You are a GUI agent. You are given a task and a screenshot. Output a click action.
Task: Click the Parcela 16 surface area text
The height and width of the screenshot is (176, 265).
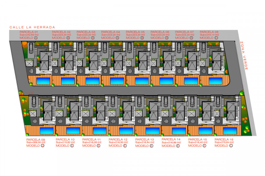coord(224,142)
